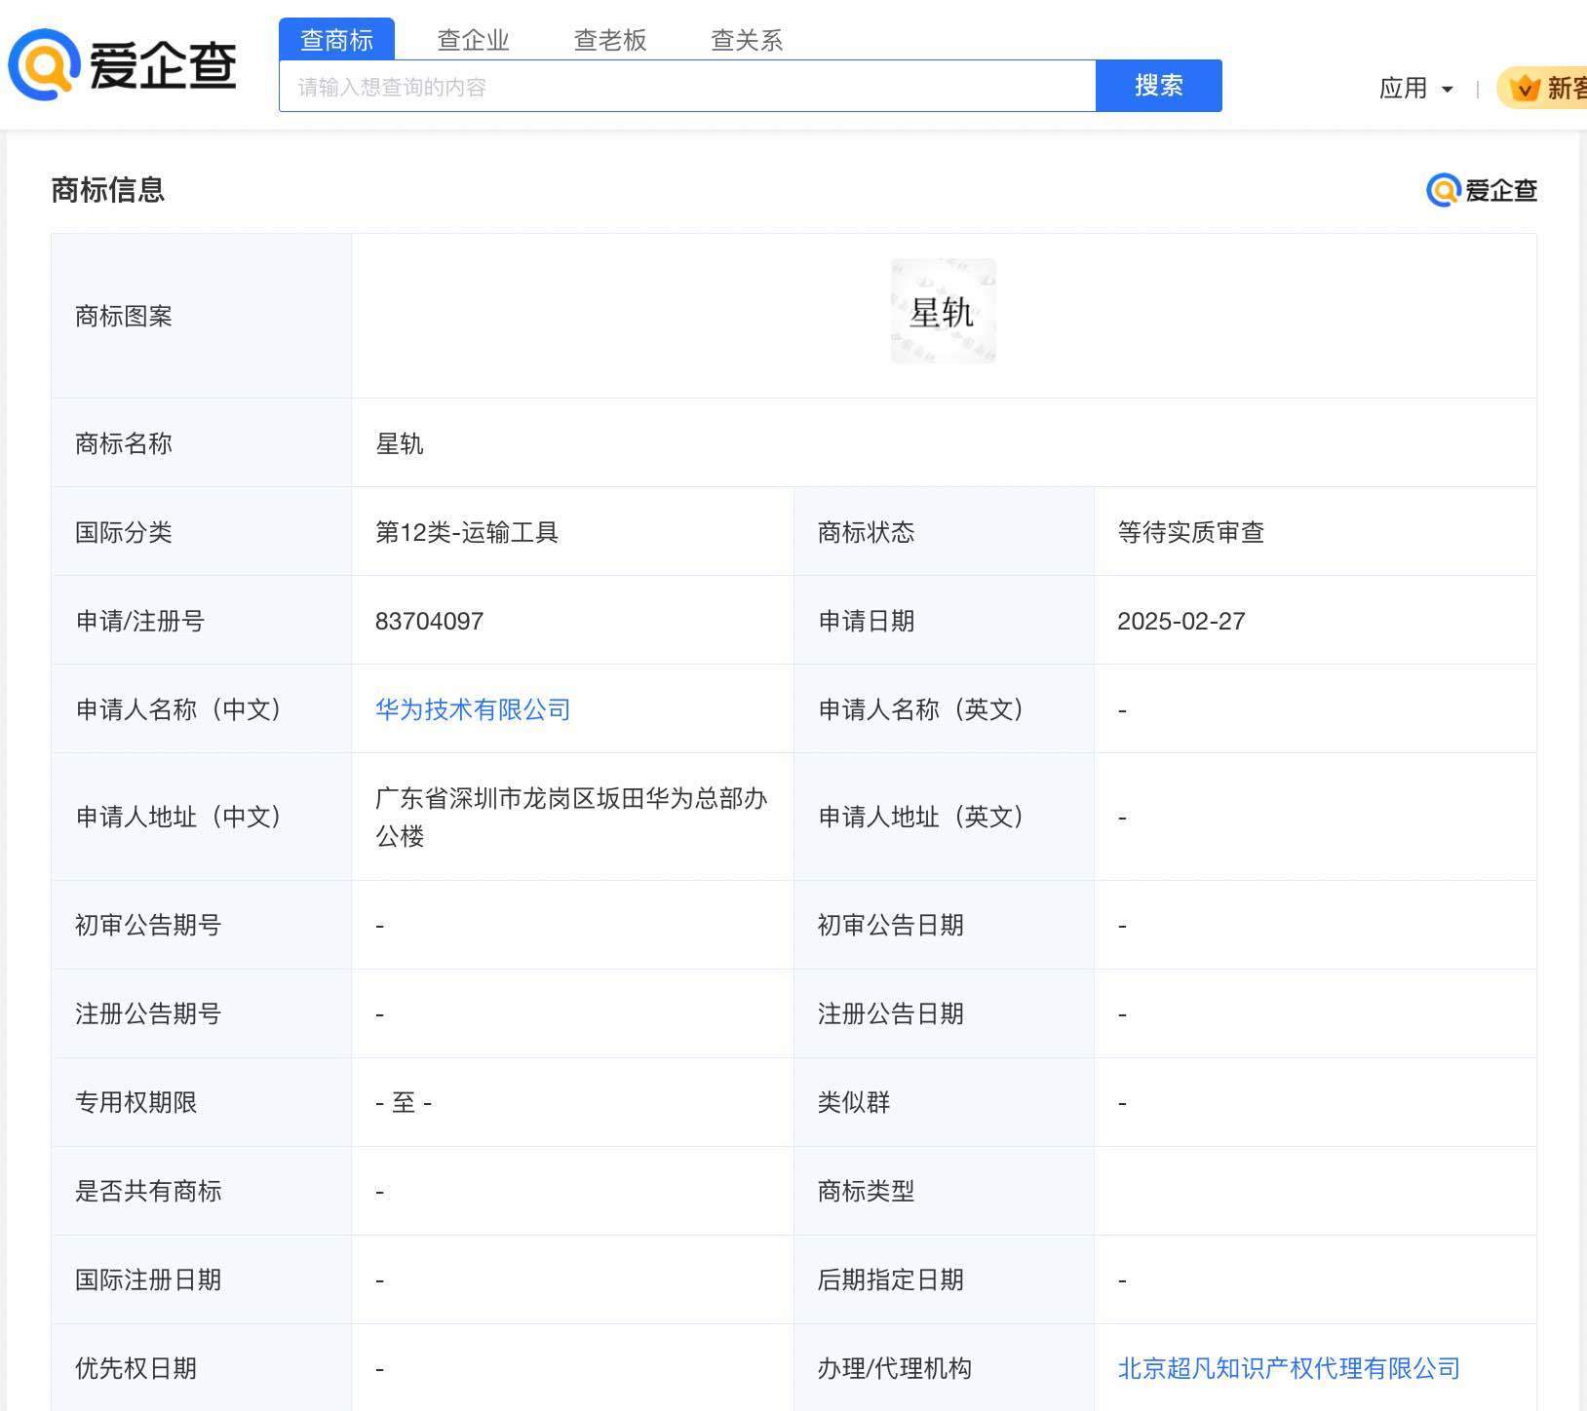Click the 商标信息 section heading
The height and width of the screenshot is (1411, 1587).
point(107,190)
